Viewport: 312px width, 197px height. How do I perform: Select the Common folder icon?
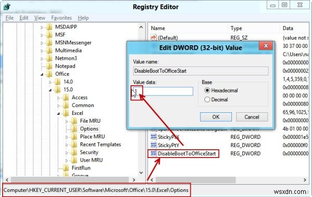click(66, 106)
